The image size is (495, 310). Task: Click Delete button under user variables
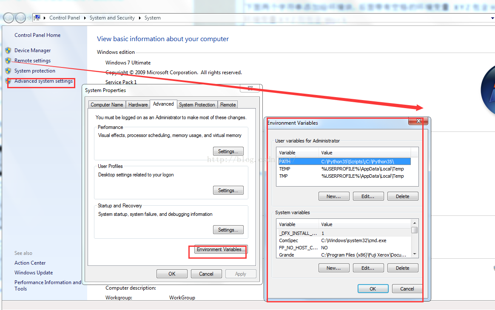tap(403, 196)
